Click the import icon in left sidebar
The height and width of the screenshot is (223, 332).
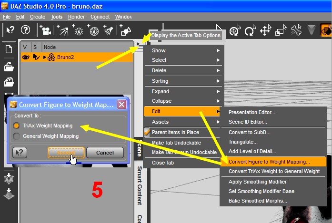[x=9, y=179]
